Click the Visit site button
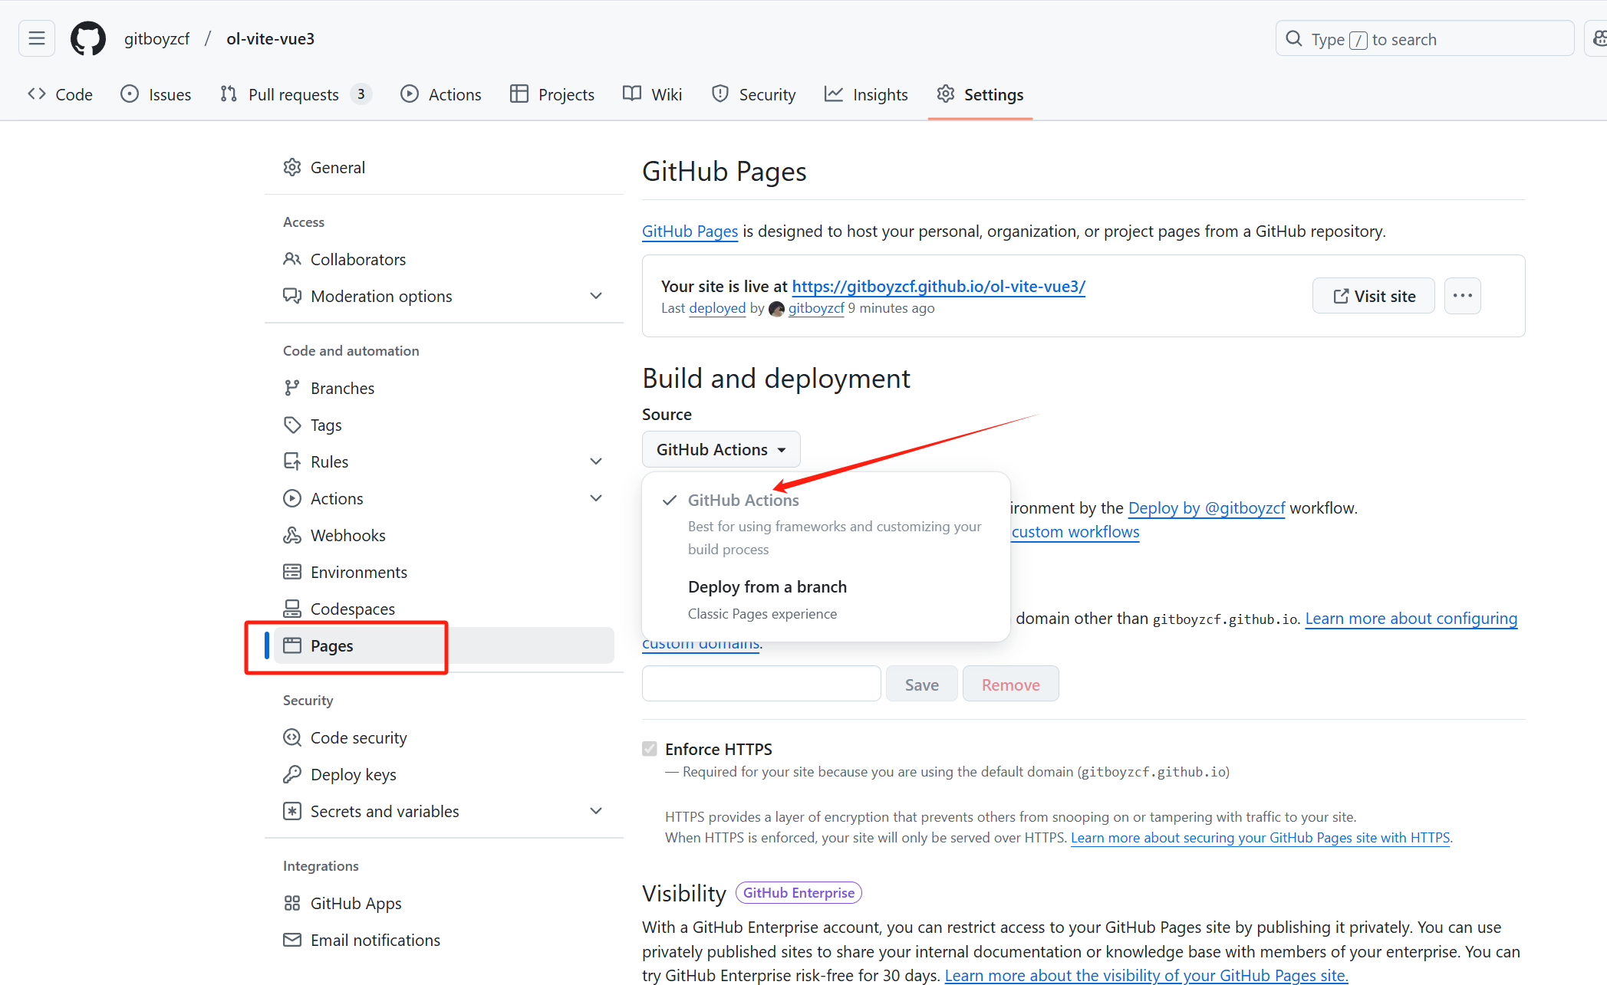Image resolution: width=1607 pixels, height=985 pixels. coord(1374,296)
